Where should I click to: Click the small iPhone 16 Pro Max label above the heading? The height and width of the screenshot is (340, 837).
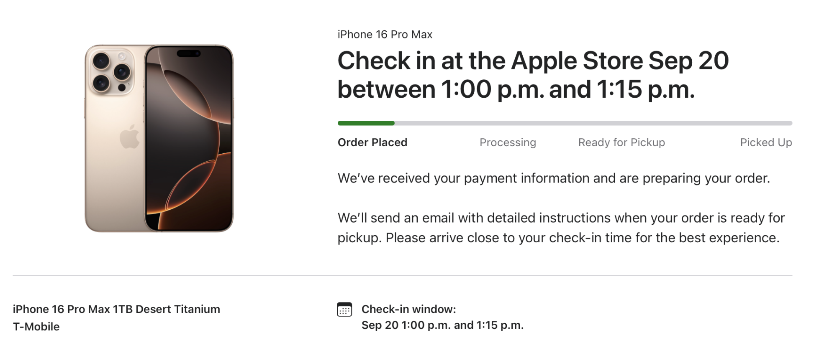pyautogui.click(x=385, y=34)
